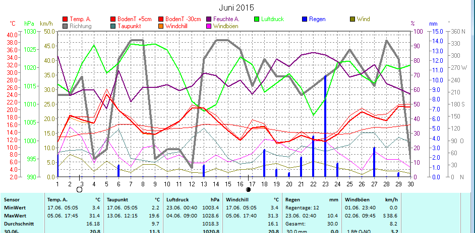Click the max gust value S 38.6

(x=390, y=216)
